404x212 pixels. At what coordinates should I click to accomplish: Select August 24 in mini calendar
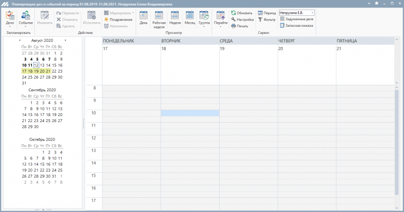[x=24, y=77]
